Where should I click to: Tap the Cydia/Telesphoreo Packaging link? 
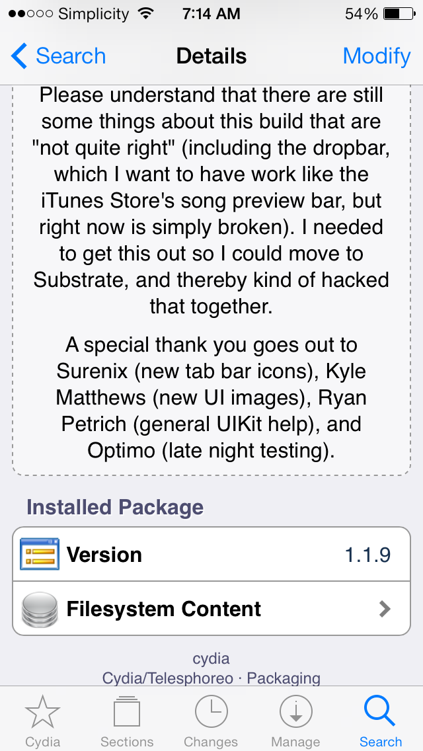click(211, 678)
